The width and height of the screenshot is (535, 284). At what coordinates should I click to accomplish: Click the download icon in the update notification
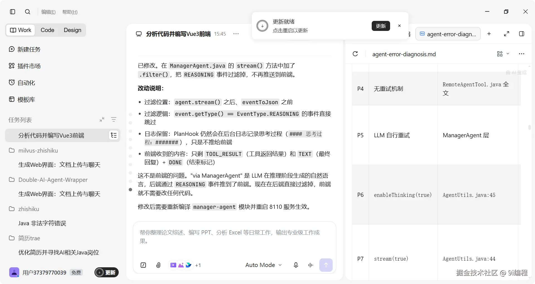click(262, 26)
